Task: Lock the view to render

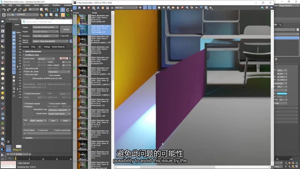Action: coord(71,41)
